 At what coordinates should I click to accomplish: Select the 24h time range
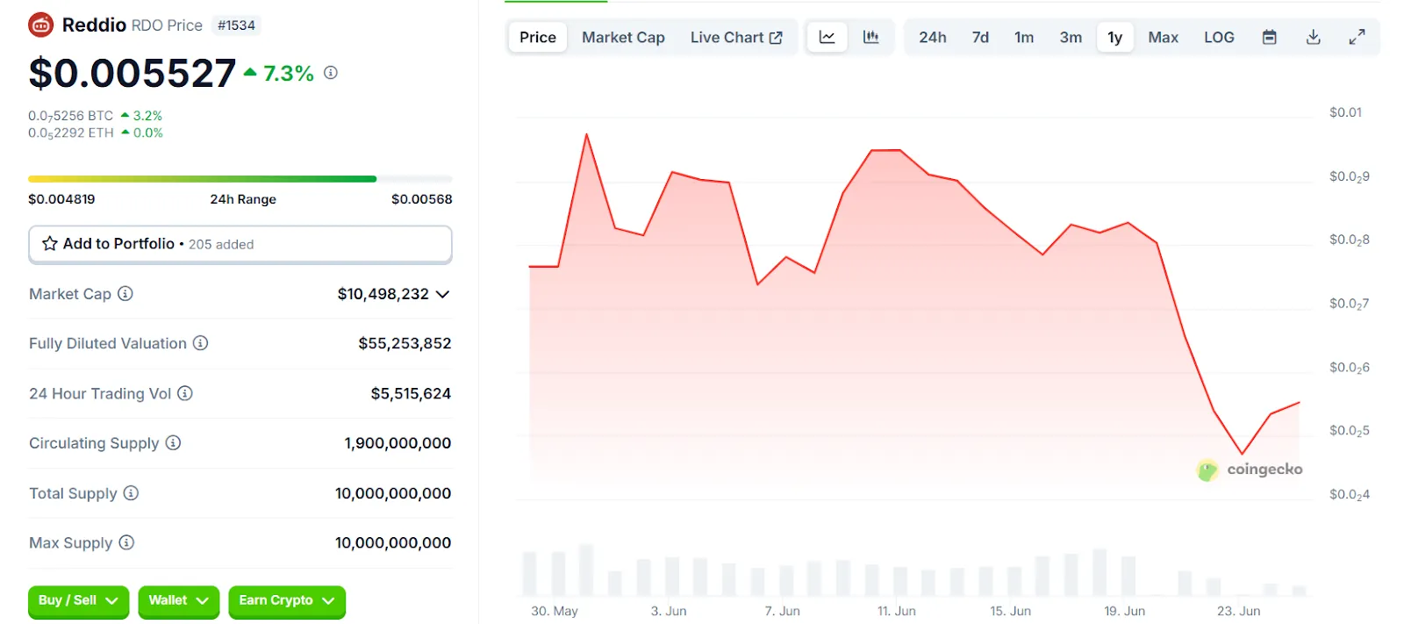933,37
